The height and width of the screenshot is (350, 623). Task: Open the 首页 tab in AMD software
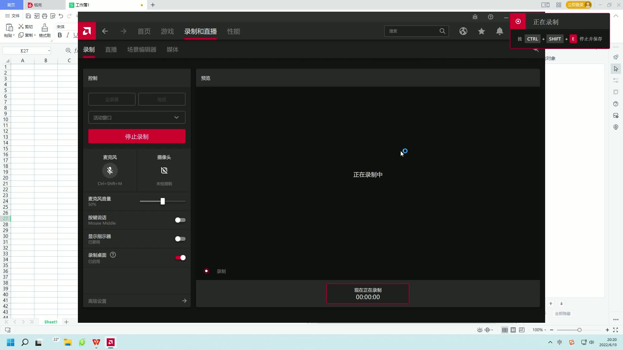click(144, 31)
